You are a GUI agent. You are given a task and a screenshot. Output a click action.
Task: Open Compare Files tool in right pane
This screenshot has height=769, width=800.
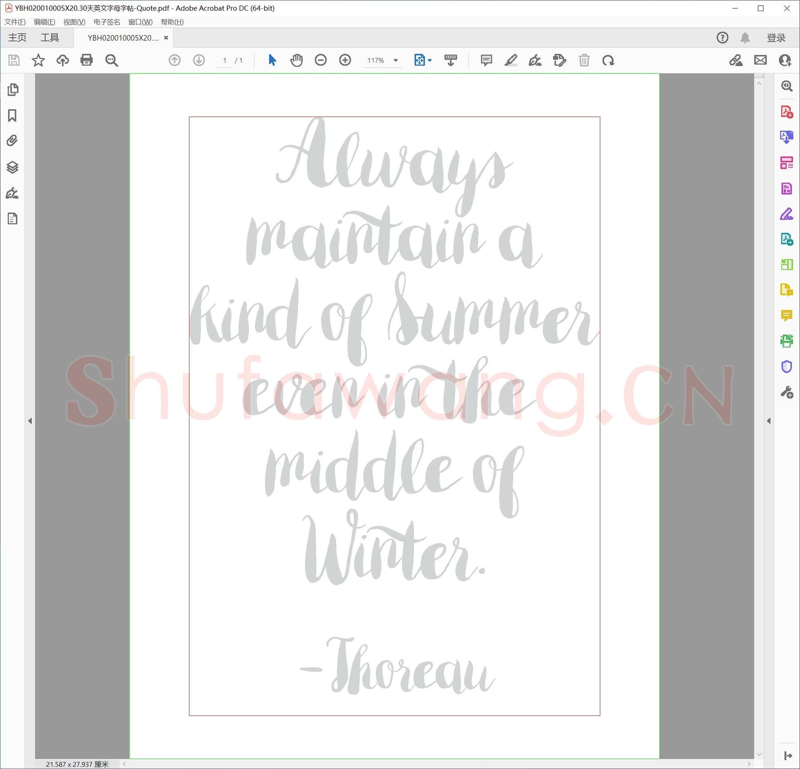pos(787,265)
